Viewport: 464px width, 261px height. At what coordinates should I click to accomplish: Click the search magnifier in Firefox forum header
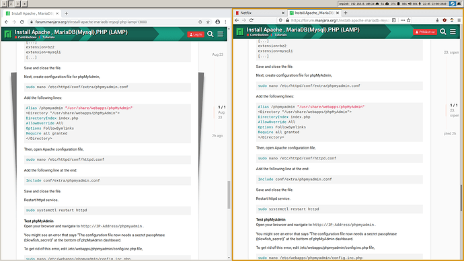point(443,32)
